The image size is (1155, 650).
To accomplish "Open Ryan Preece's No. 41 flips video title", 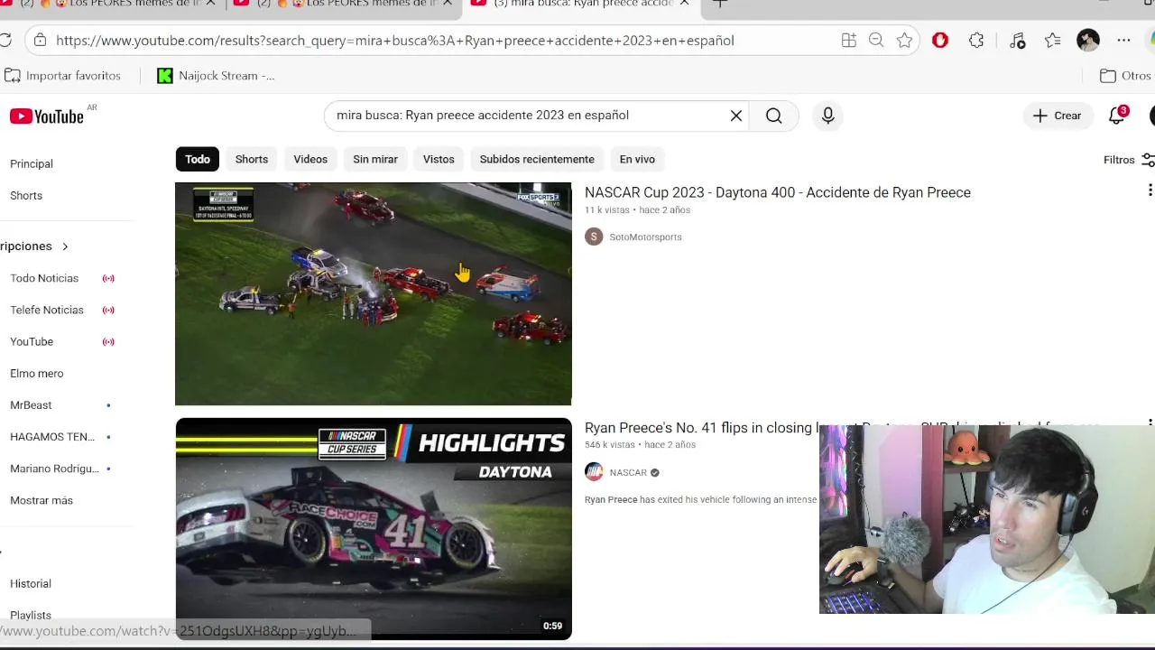I will point(700,428).
